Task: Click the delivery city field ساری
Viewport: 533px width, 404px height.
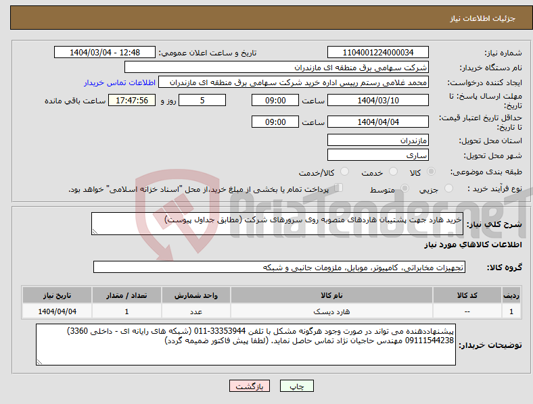Action: pyautogui.click(x=378, y=155)
